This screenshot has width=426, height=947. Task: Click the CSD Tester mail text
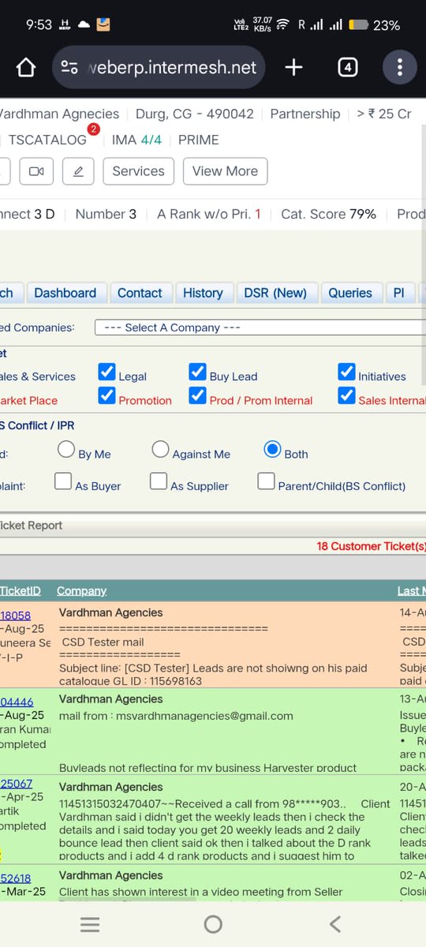click(x=103, y=642)
